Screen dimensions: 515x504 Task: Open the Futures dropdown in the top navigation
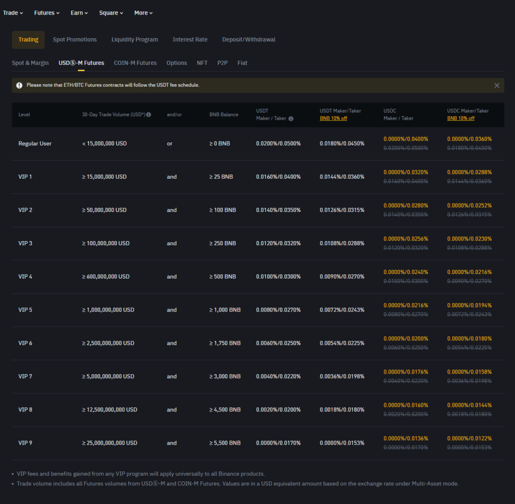[x=47, y=13]
